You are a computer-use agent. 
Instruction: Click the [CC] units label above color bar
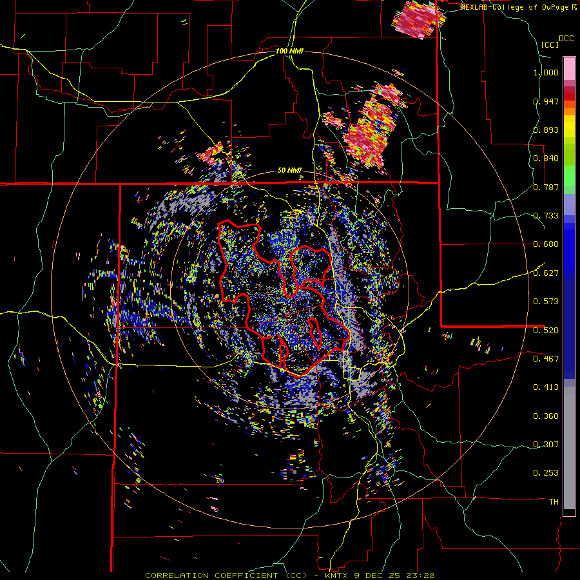(x=550, y=44)
